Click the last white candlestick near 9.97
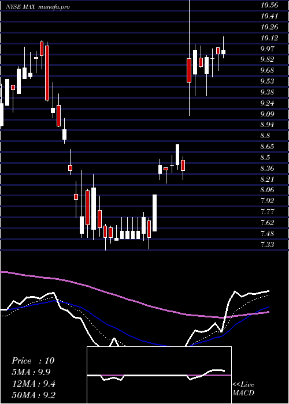 point(223,53)
